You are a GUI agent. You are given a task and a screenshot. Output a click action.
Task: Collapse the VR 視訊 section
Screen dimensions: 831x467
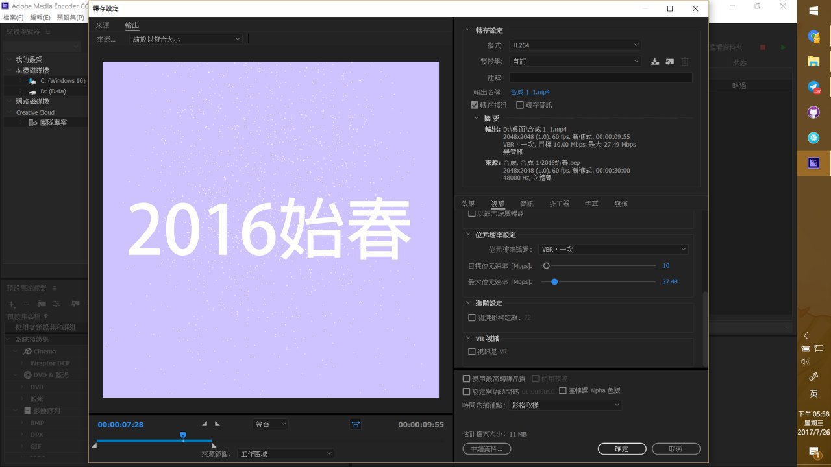468,339
